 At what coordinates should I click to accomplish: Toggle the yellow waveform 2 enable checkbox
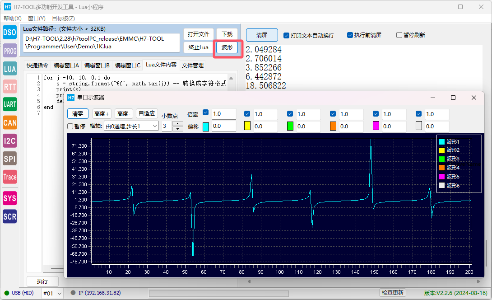pos(247,114)
